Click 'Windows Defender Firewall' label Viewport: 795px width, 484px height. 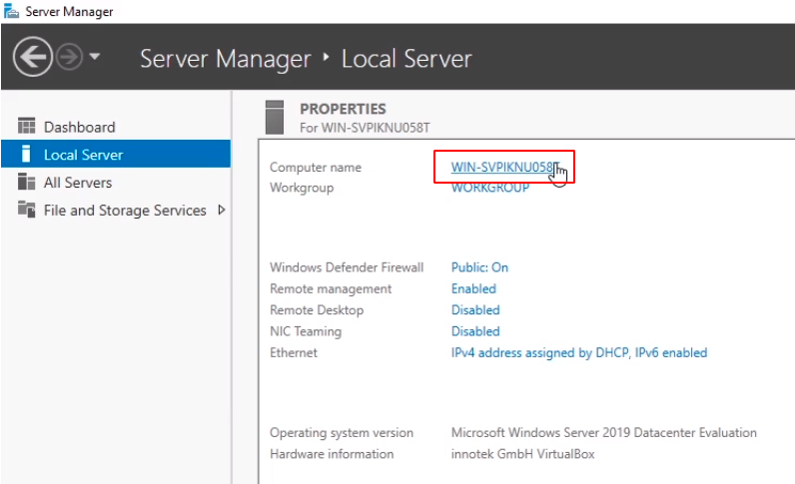(x=347, y=267)
